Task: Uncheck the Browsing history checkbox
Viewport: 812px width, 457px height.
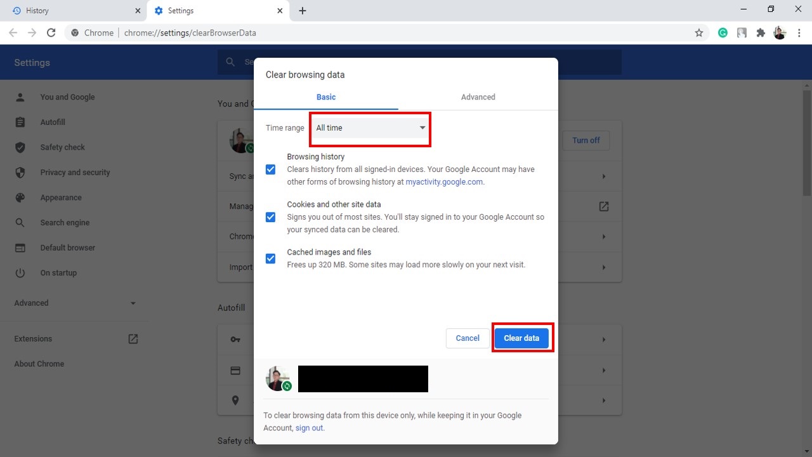Action: tap(271, 169)
